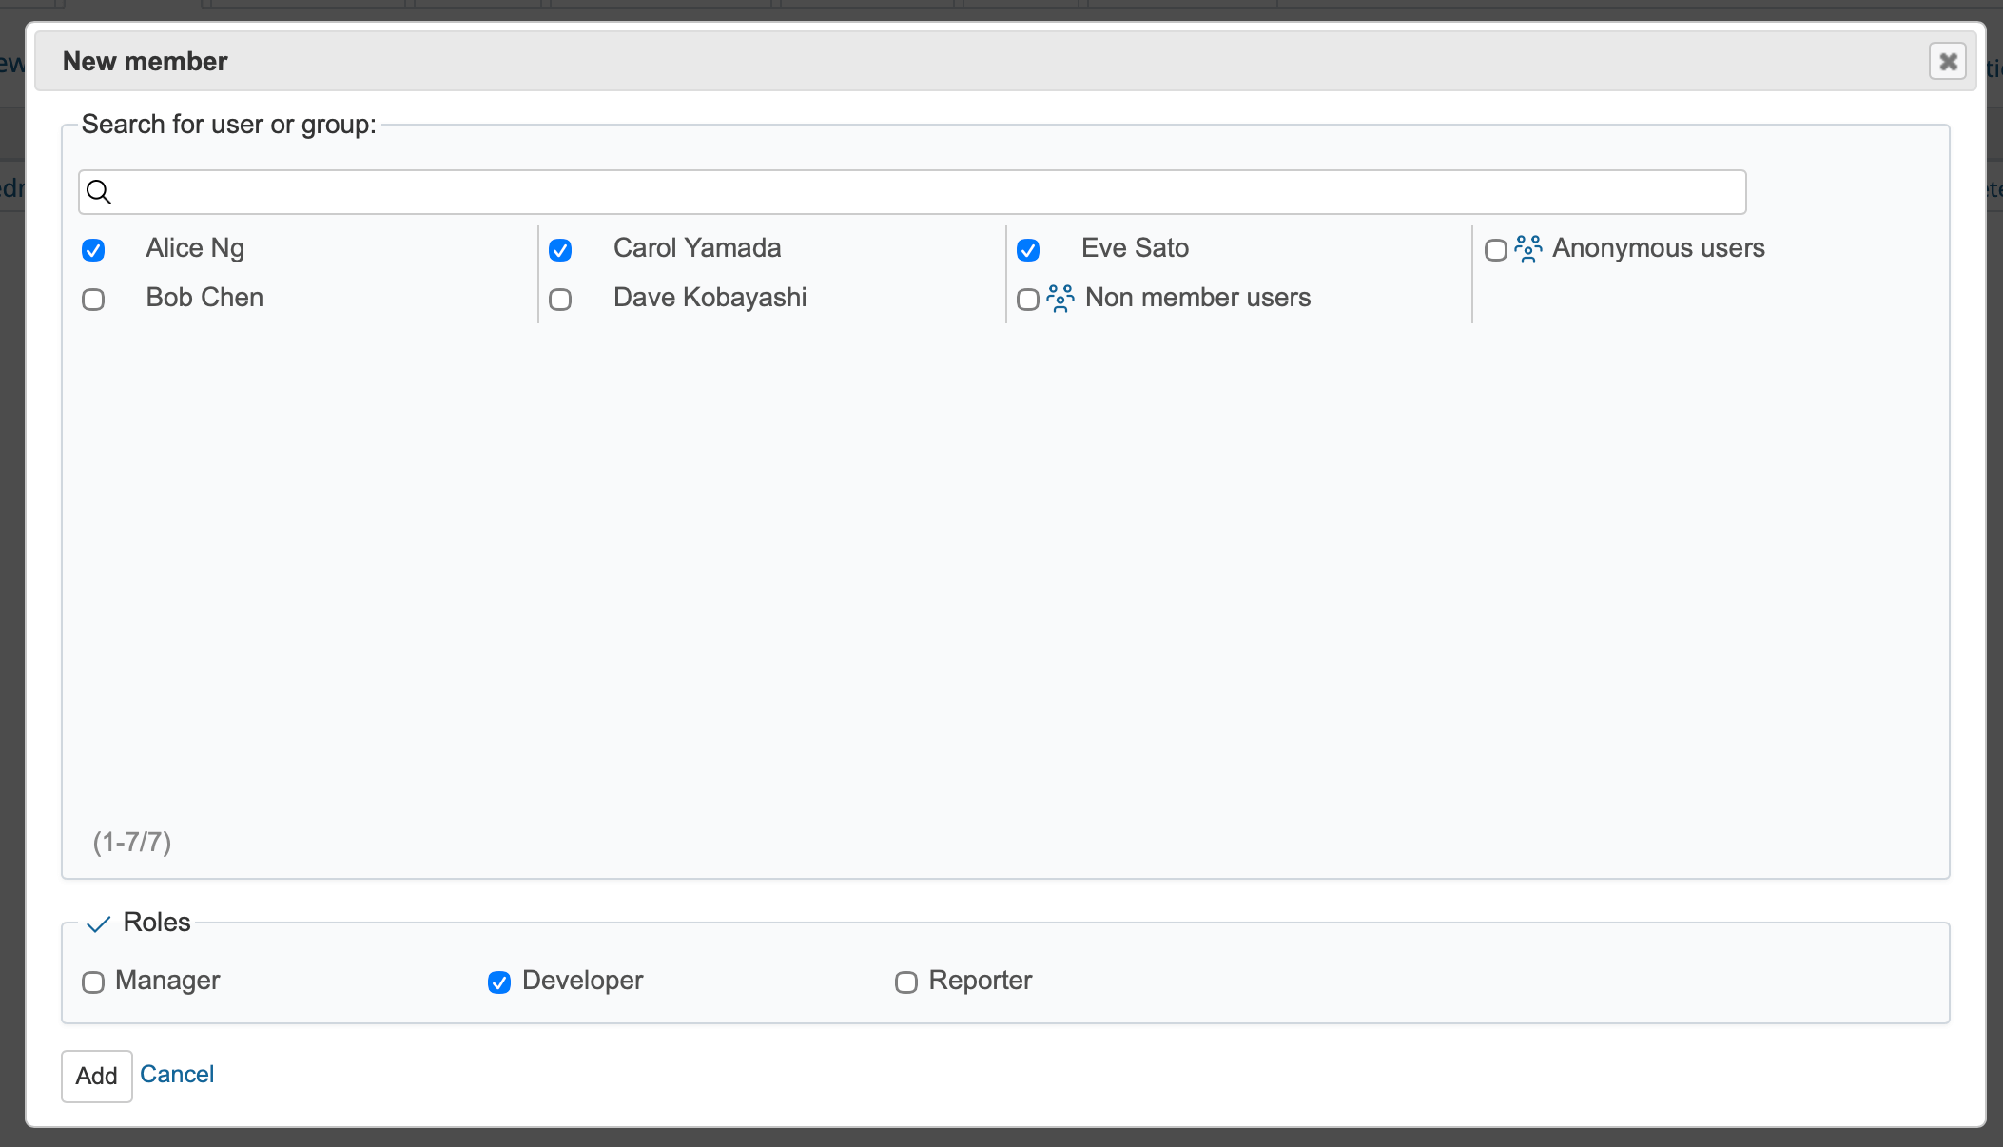Screen dimensions: 2003x1147
Task: Tick the Anonymous users checkbox
Action: point(1495,250)
